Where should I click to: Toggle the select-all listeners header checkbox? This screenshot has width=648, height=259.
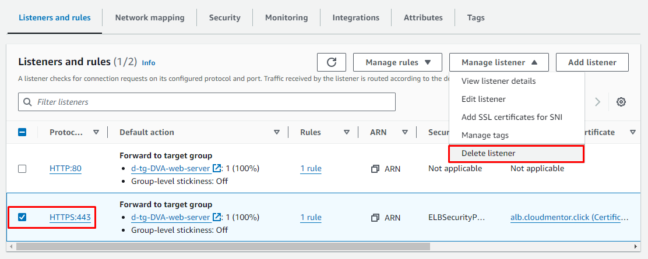(x=22, y=132)
